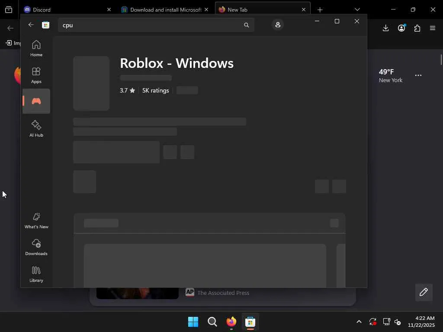Open a new Firefox tab with plus button
The image size is (443, 332).
pyautogui.click(x=320, y=10)
